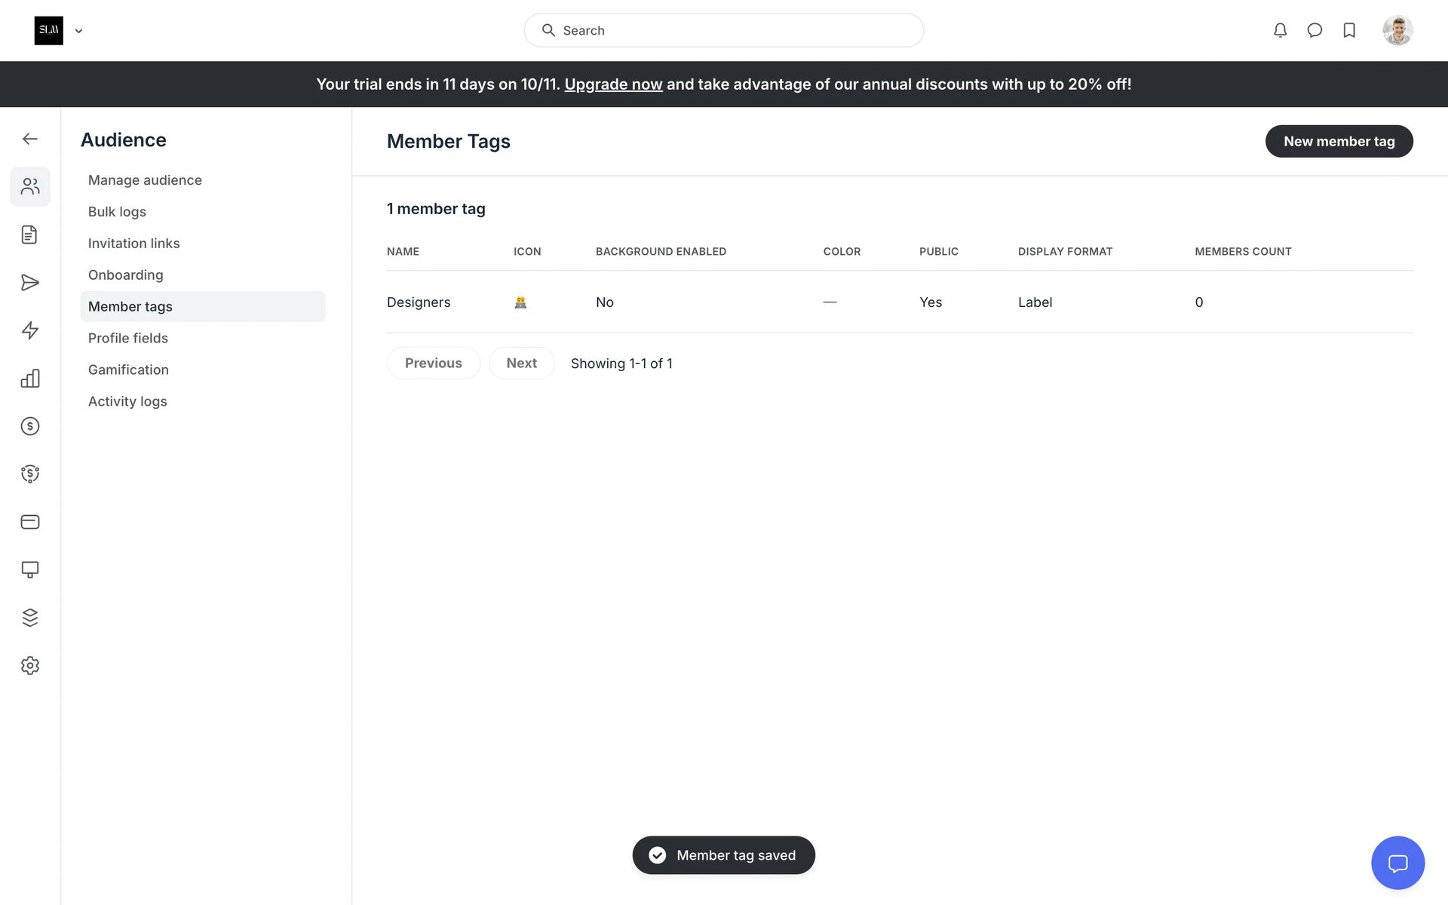Viewport: 1448px width, 905px height.
Task: Open the bookmarks icon in header
Action: pos(1349,30)
